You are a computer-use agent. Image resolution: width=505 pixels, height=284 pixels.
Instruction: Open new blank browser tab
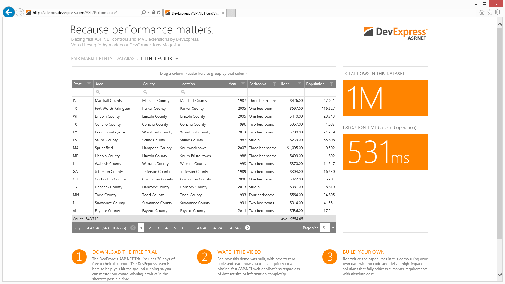231,13
